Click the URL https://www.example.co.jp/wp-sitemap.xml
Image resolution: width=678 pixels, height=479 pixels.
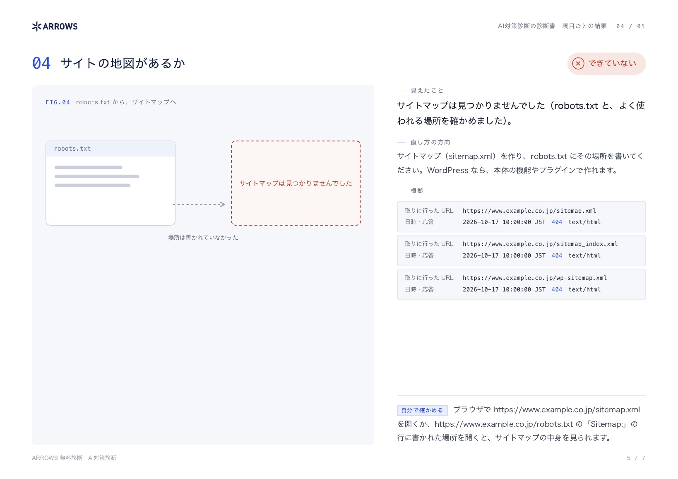(535, 278)
